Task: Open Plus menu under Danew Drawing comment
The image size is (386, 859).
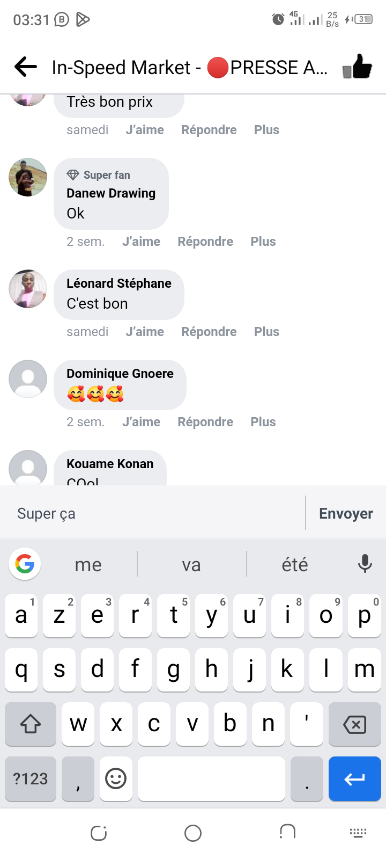Action: 263,242
